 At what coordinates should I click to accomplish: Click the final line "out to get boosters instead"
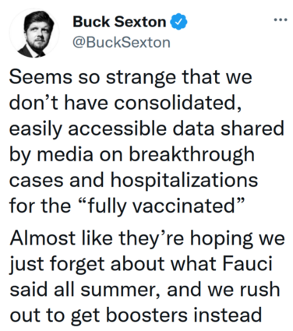[x=136, y=315]
